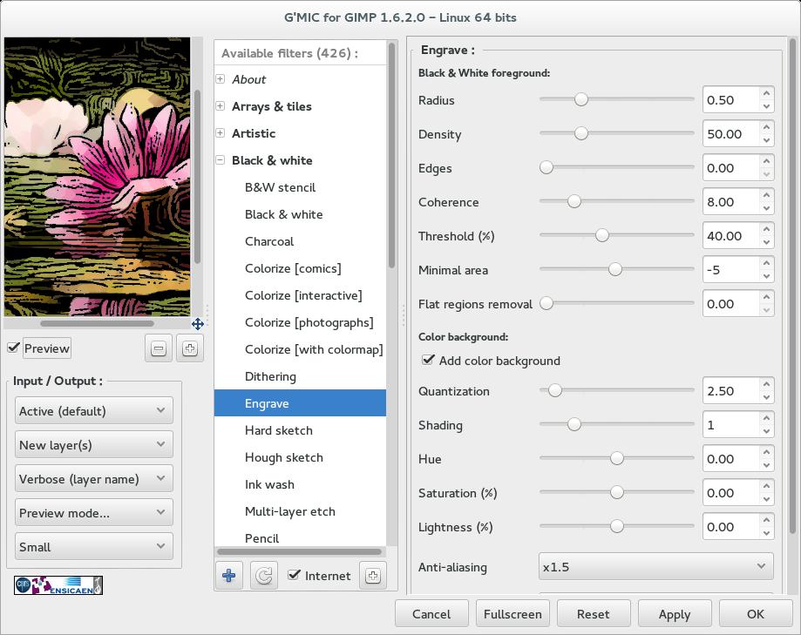Image resolution: width=801 pixels, height=635 pixels.
Task: Choose the Ink wash filter
Action: 269,484
